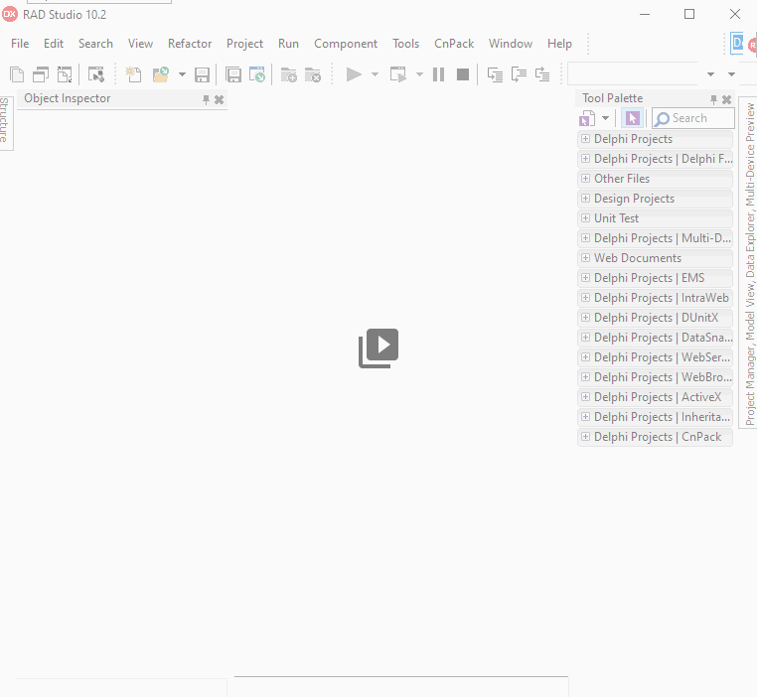Click the Trace Into debug icon
The image size is (757, 697).
[x=495, y=74]
